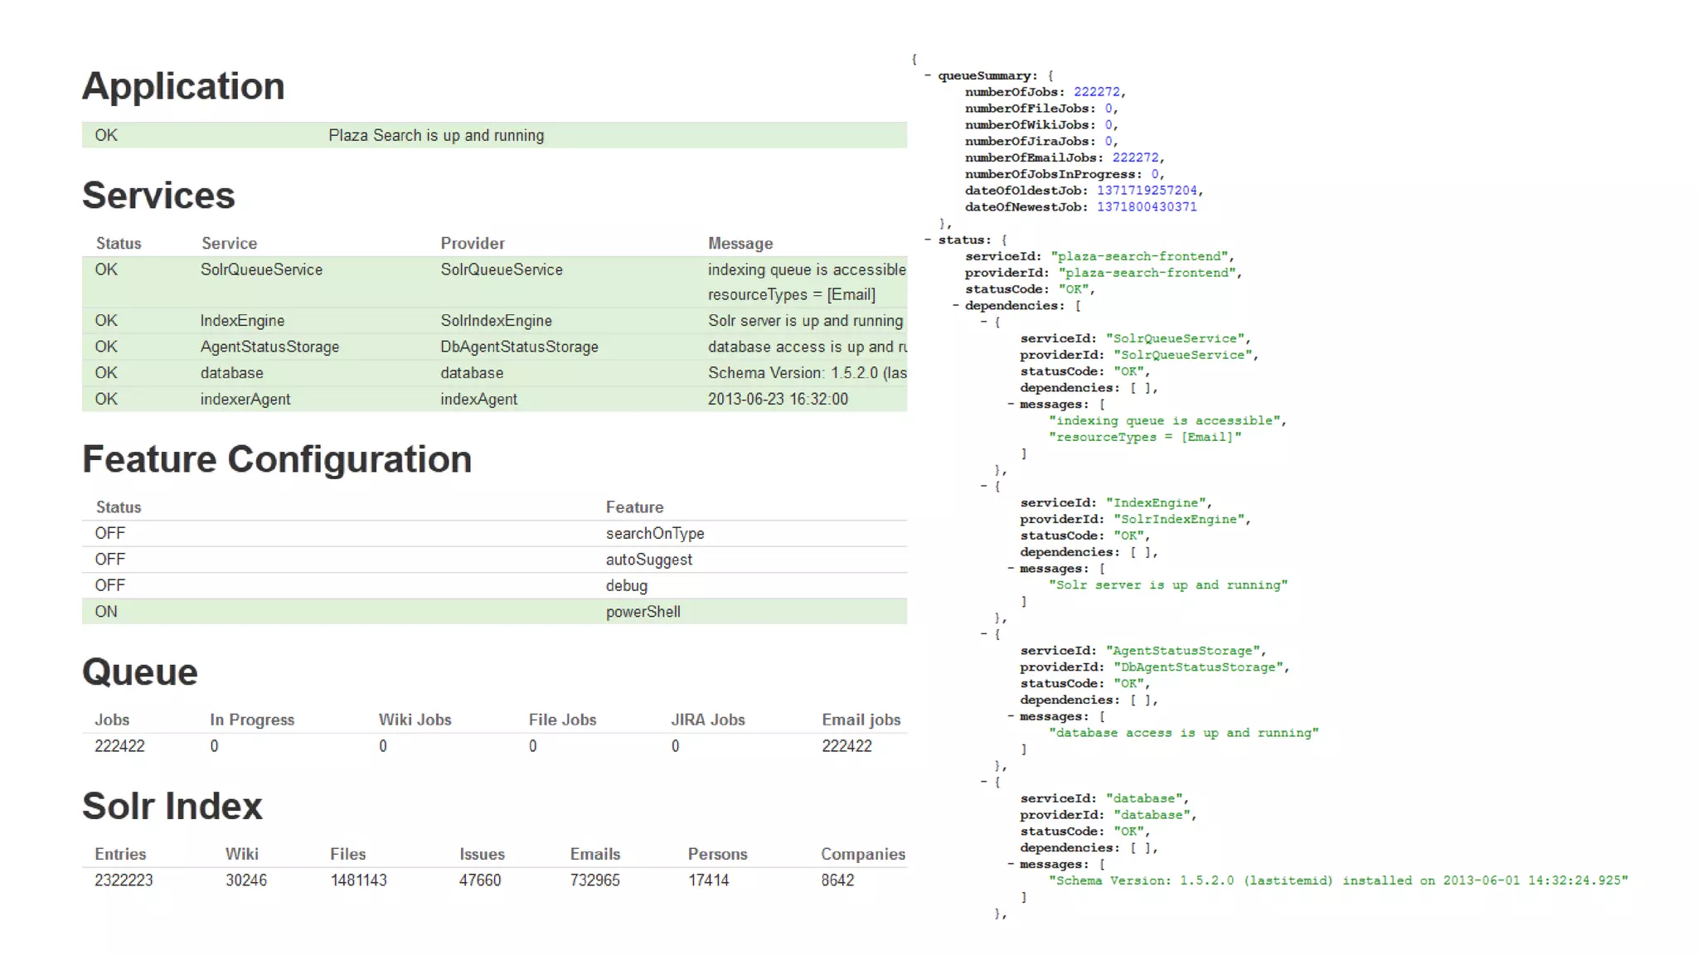Click the Email jobs count 222422

pos(846,746)
